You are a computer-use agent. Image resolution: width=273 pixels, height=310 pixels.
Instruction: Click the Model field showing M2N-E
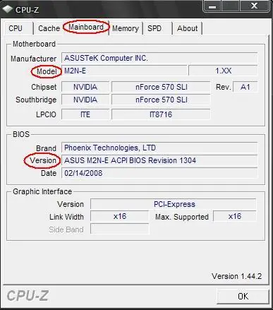[x=124, y=71]
